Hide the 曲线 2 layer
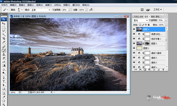The width and height of the screenshot is (177, 106). [134, 62]
